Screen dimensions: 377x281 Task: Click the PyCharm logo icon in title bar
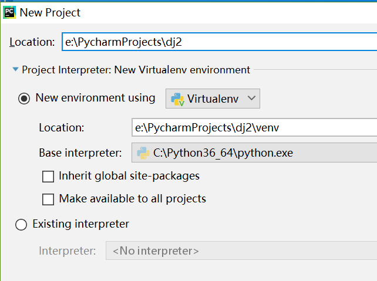[9, 12]
